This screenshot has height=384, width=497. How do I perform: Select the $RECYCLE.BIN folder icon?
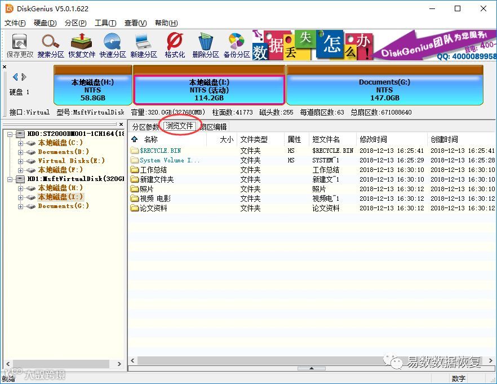135,151
